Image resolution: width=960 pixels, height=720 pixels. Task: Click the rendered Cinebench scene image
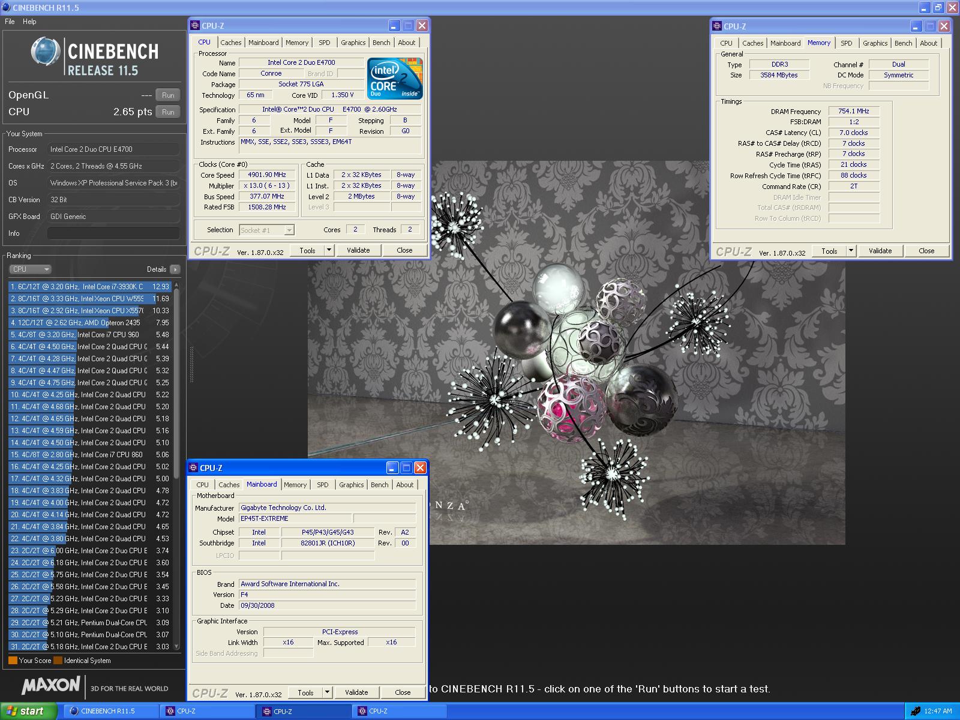tap(576, 353)
